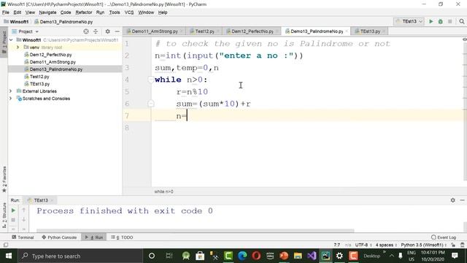
Task: Open File Explorer from taskbar
Action: click(298, 256)
